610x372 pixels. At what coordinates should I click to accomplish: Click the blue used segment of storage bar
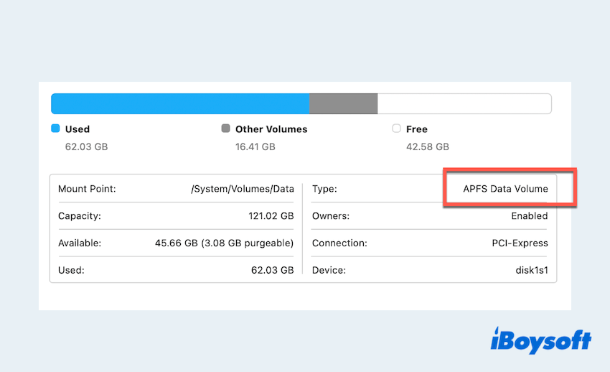coord(179,103)
